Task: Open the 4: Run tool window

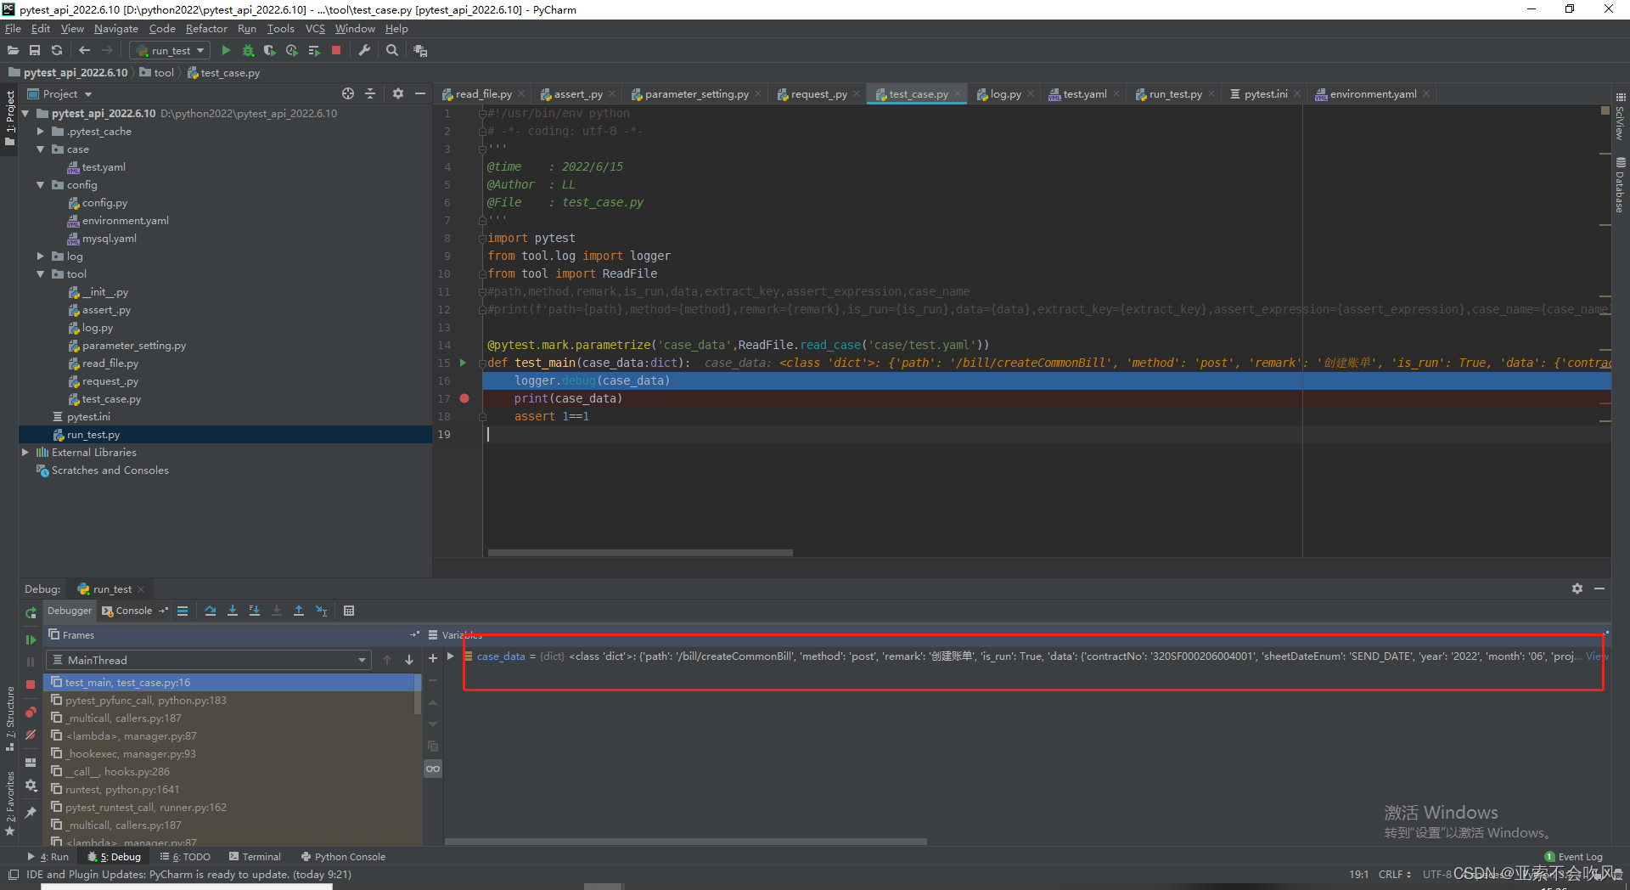Action: pyautogui.click(x=48, y=857)
